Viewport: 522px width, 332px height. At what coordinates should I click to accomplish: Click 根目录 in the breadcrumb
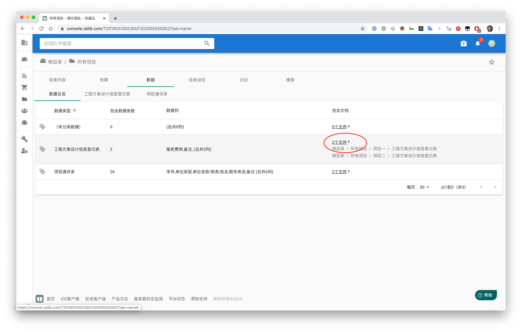coord(55,62)
